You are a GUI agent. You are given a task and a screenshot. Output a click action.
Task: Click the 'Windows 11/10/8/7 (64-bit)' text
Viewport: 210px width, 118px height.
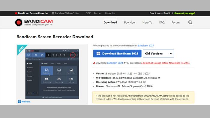click(x=132, y=82)
